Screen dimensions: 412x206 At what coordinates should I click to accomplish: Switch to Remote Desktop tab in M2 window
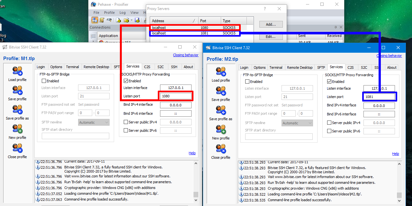click(x=300, y=67)
